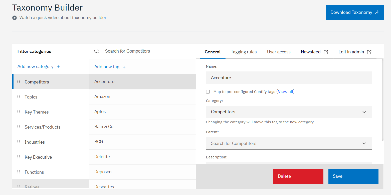Open the View all link
The width and height of the screenshot is (391, 195).
(285, 91)
